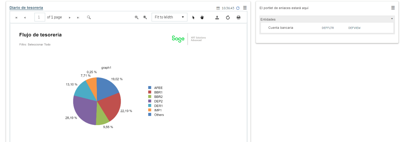Open links portlet hamburger menu

(393, 8)
